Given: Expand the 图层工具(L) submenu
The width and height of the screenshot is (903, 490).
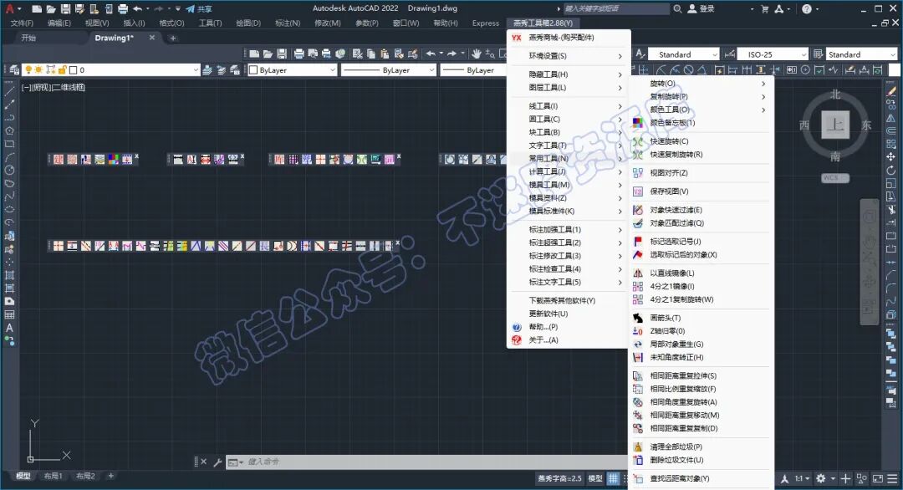Looking at the screenshot, I should click(x=569, y=88).
